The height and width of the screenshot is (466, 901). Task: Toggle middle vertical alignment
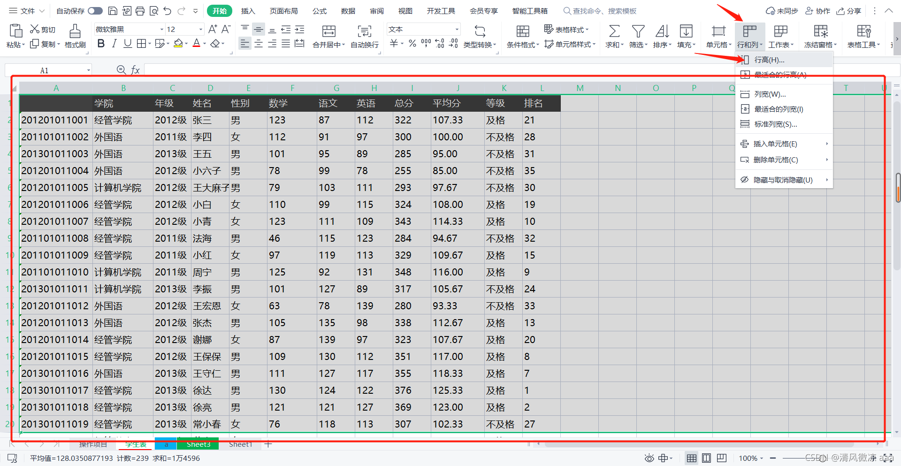click(x=259, y=29)
